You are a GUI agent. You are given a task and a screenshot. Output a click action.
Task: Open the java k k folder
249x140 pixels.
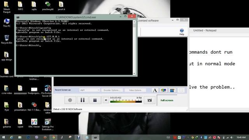coord(61,6)
